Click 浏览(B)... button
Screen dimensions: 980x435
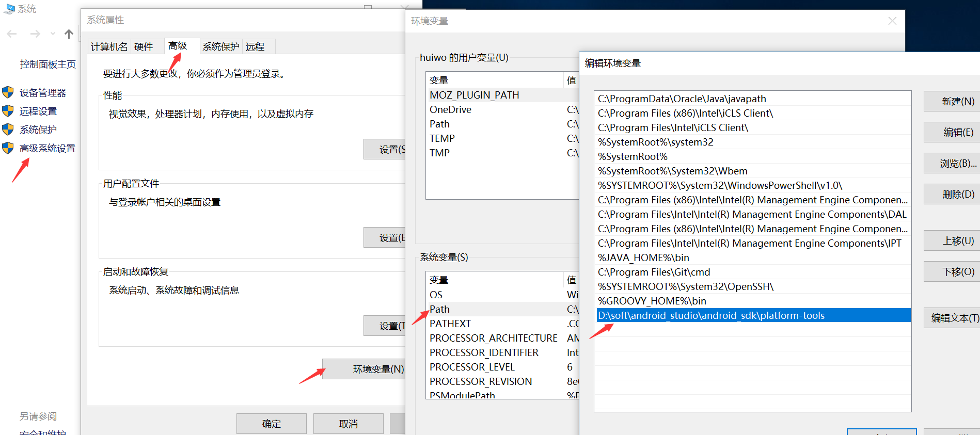coord(952,163)
